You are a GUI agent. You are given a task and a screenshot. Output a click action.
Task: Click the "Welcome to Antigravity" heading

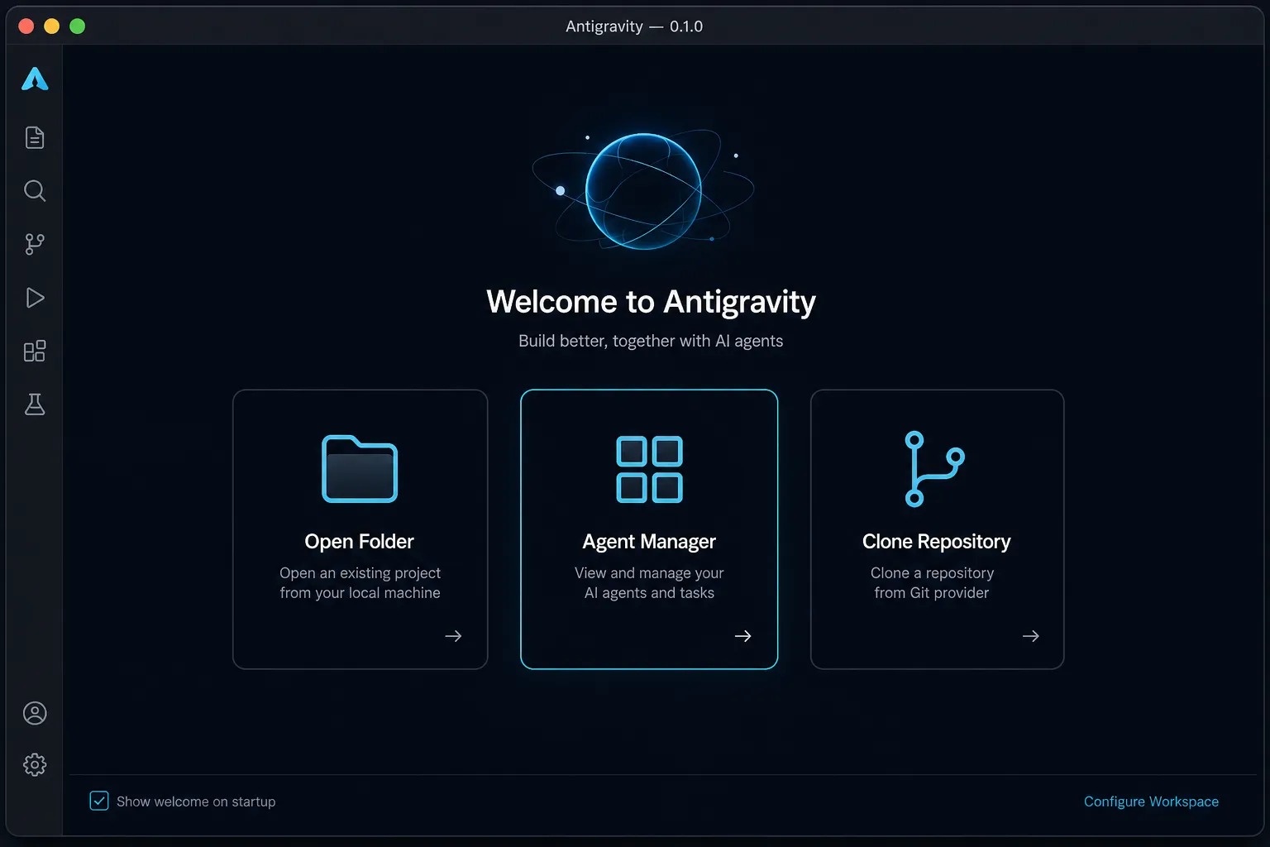(x=651, y=302)
